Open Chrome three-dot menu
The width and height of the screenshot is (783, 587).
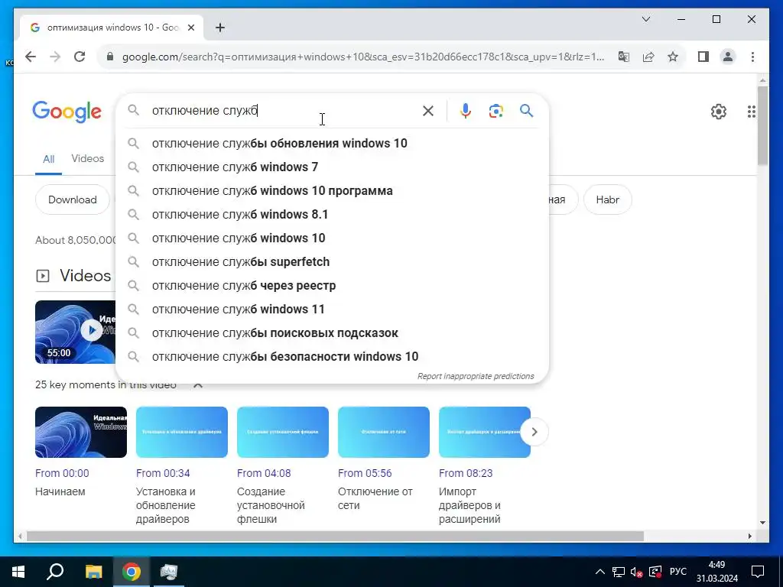752,57
